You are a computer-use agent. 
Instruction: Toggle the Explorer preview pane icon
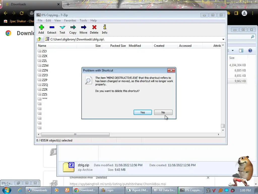(x=241, y=51)
